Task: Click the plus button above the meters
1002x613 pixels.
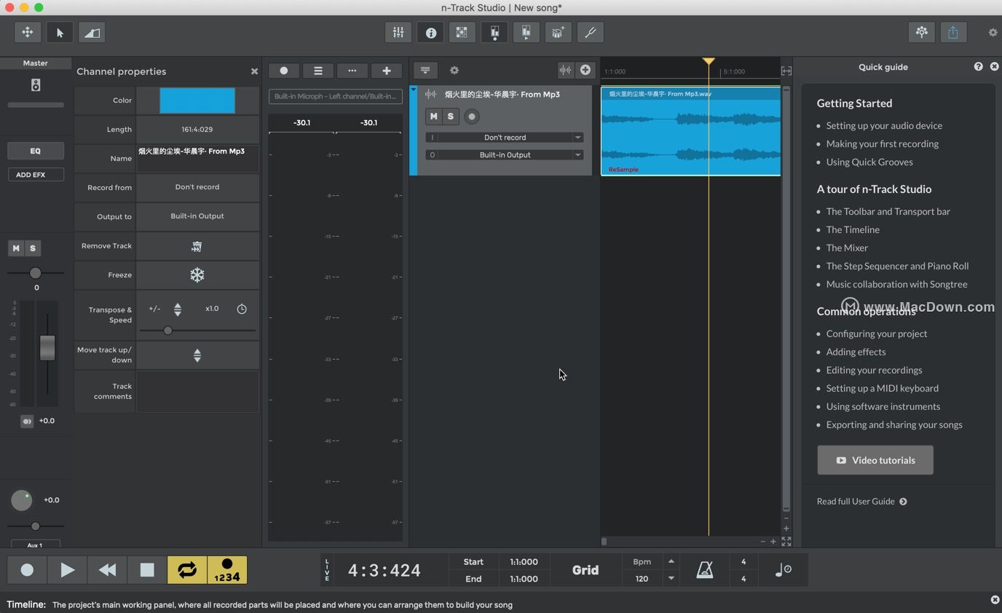Action: 387,71
